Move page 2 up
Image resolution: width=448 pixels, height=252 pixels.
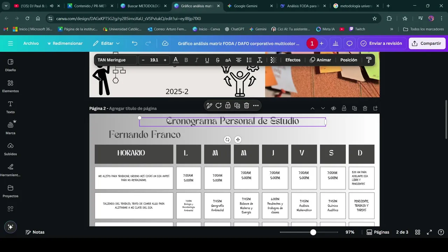[313, 108]
